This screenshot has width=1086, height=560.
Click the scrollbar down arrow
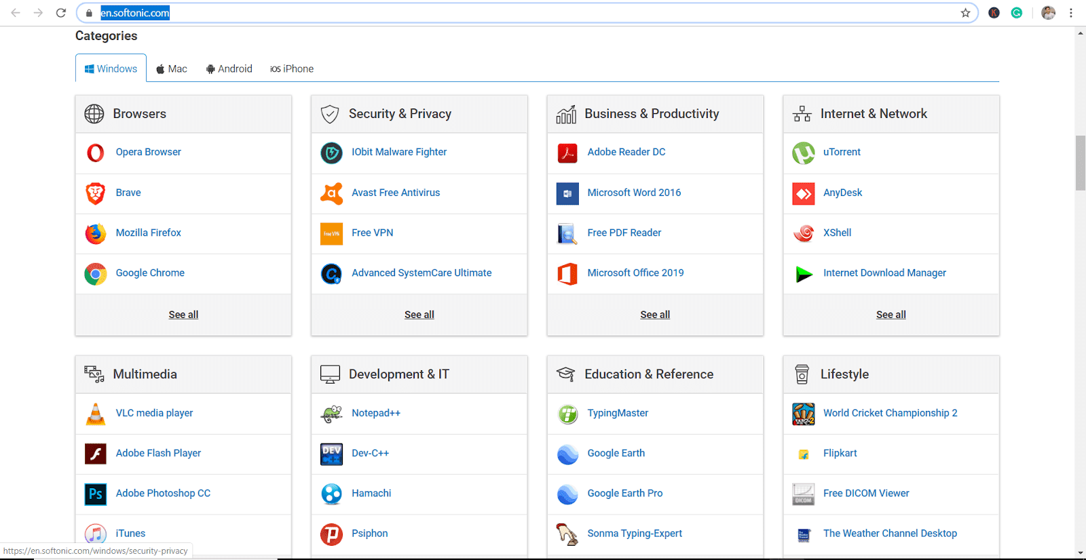[x=1080, y=553]
